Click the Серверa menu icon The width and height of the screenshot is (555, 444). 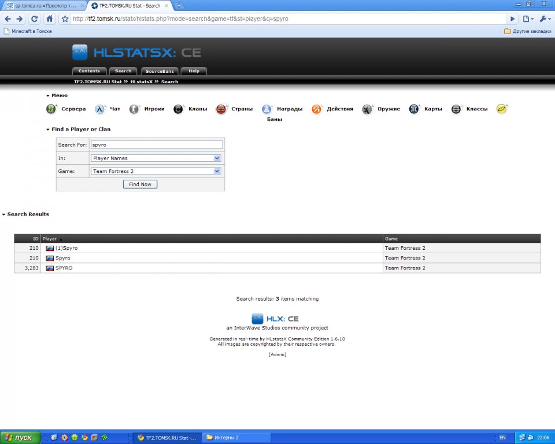coord(51,109)
